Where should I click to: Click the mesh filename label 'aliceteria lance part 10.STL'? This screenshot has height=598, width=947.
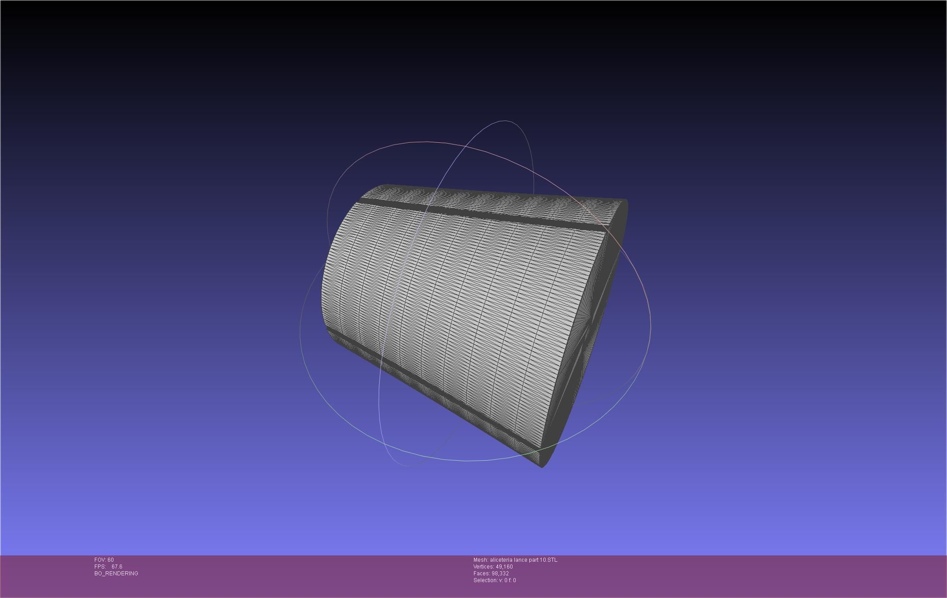click(x=523, y=560)
